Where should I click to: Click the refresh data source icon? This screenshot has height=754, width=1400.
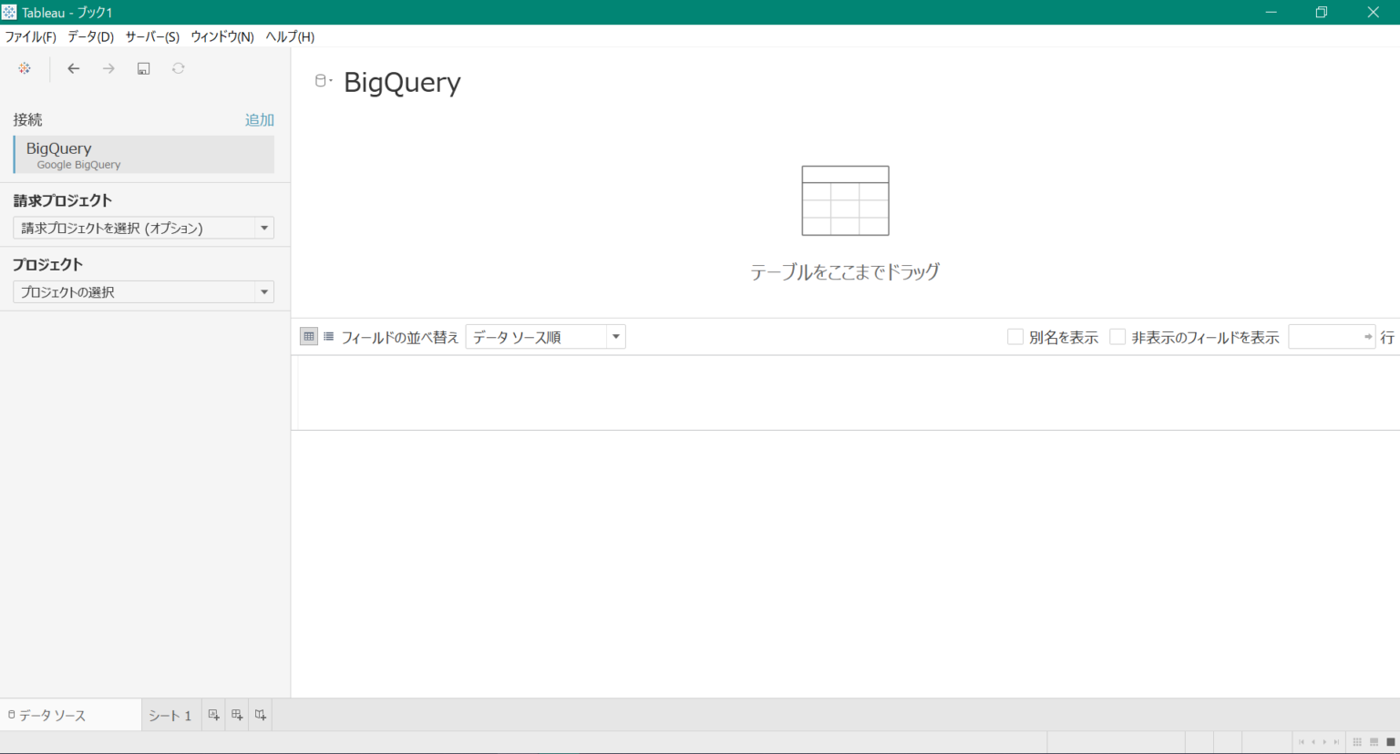tap(178, 68)
